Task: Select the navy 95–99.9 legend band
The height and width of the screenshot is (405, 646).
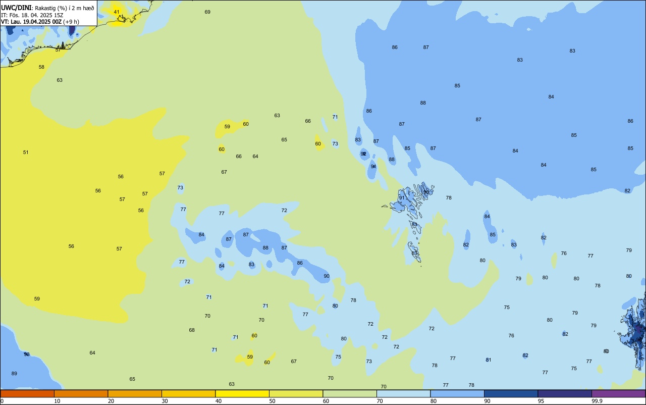Action: tap(565, 393)
